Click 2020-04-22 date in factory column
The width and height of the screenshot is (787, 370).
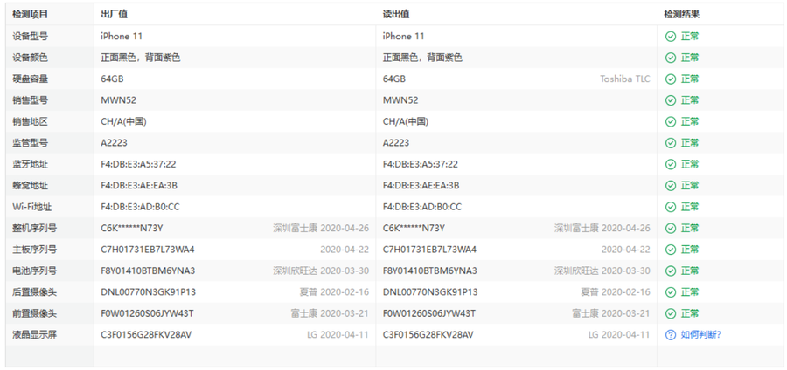click(345, 250)
